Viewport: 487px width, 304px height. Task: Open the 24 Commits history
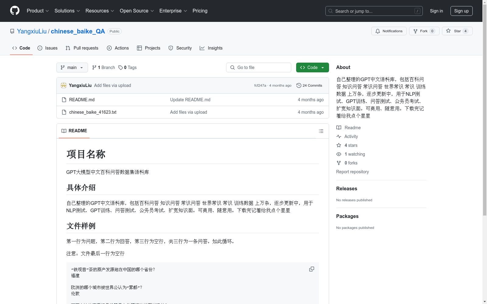tap(309, 85)
